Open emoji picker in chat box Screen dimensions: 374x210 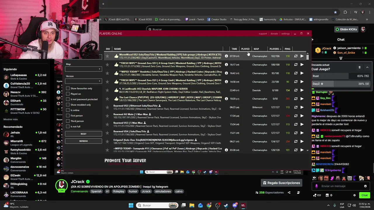point(365,186)
